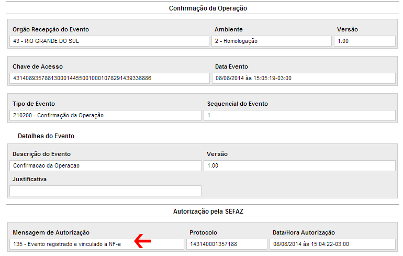
Task: Click the Tipo de Evento field
Action: 105,115
